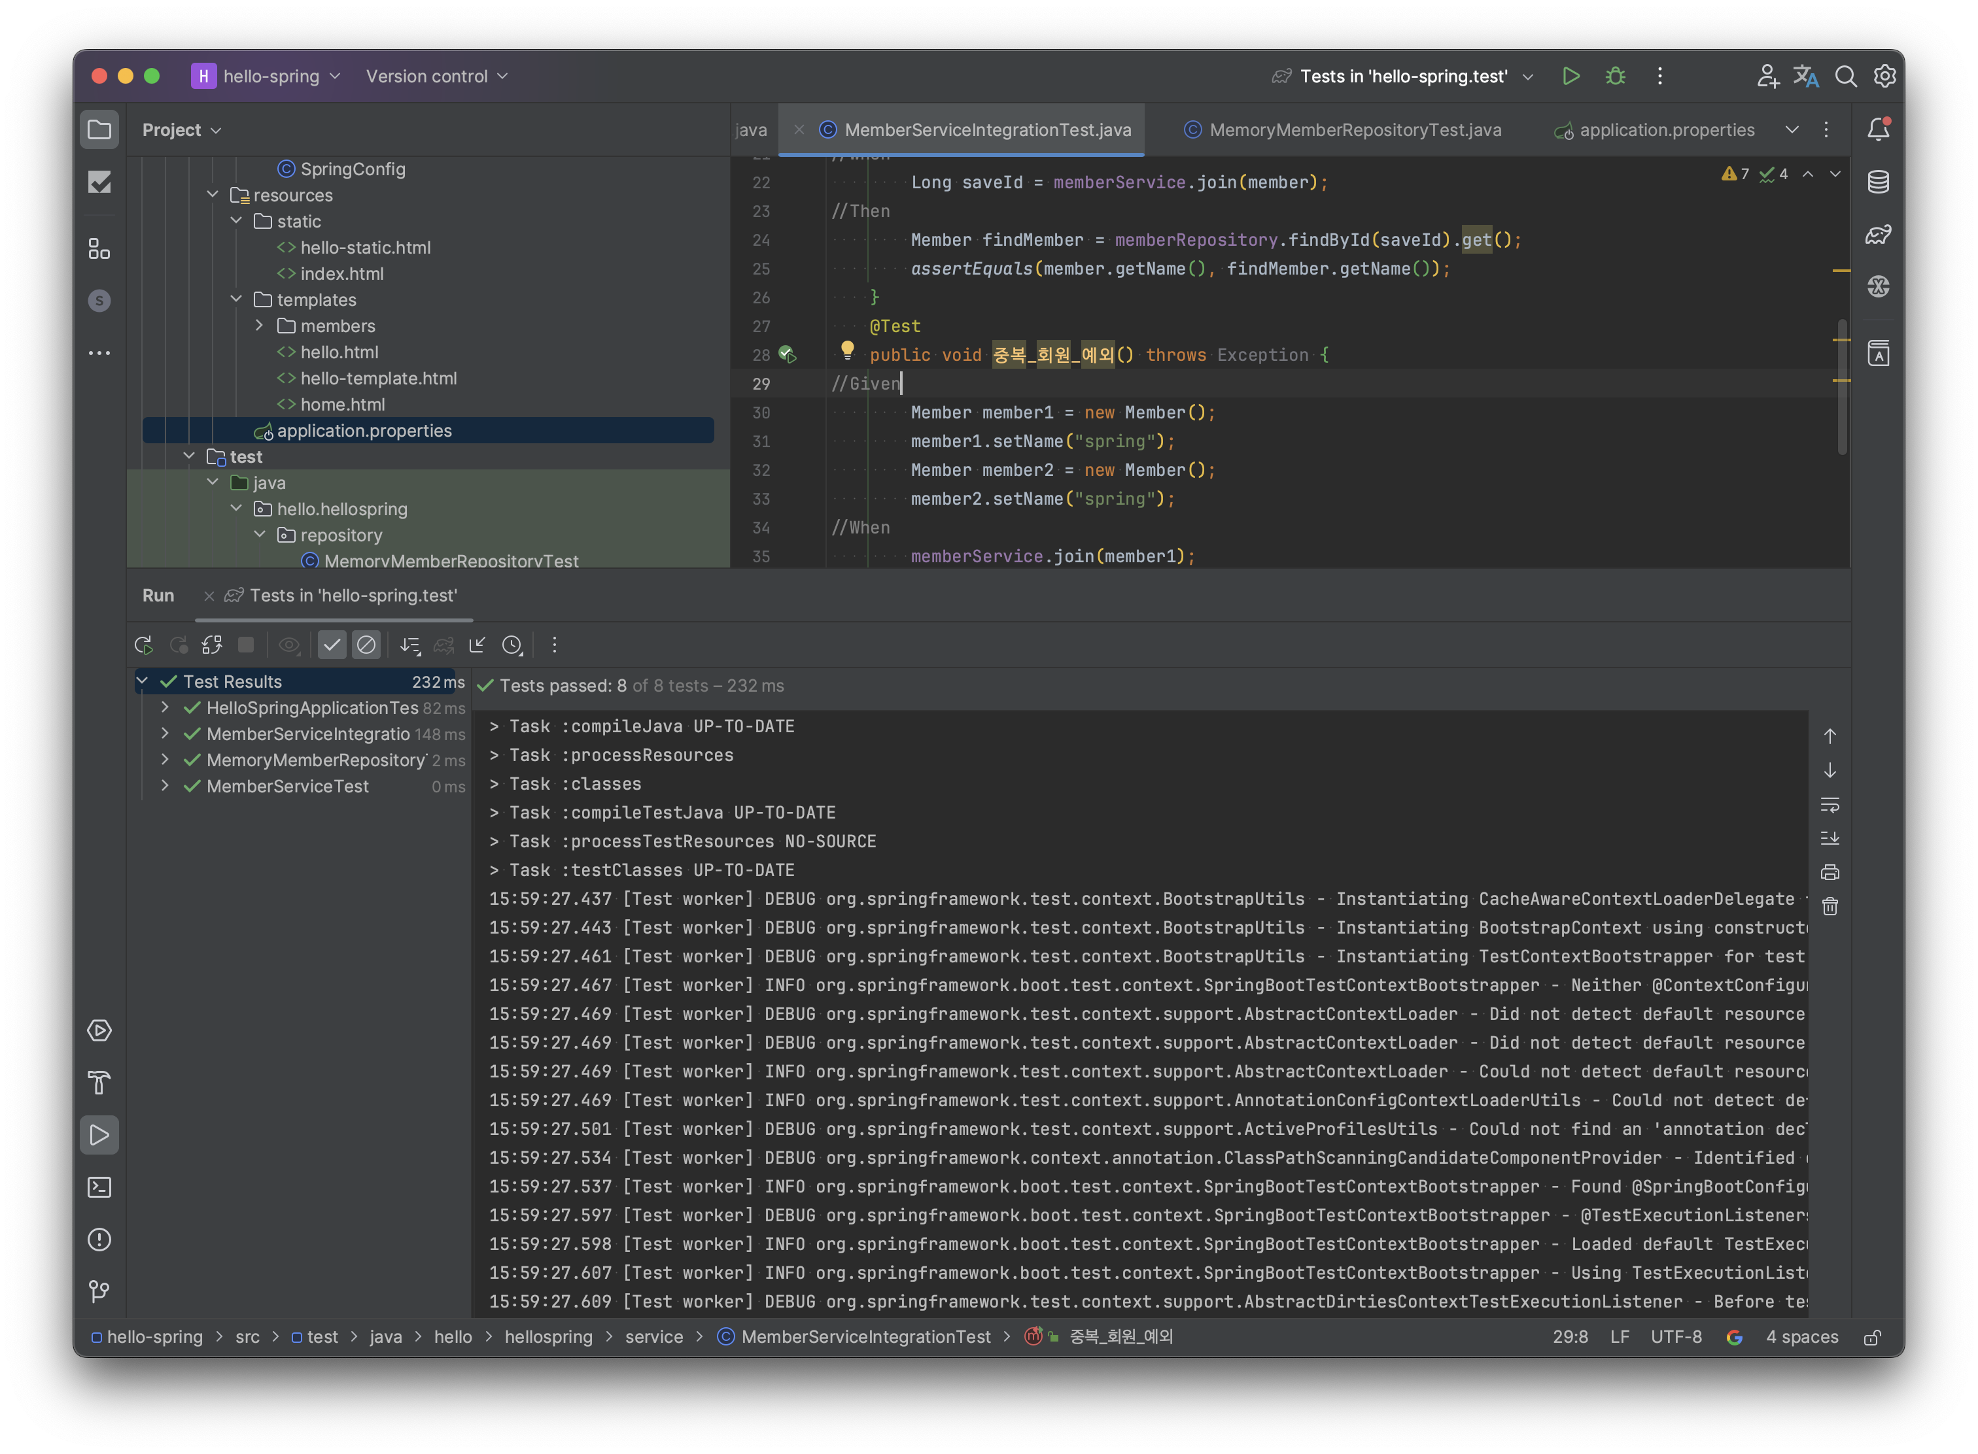Open the run configuration dropdown

click(x=1404, y=76)
